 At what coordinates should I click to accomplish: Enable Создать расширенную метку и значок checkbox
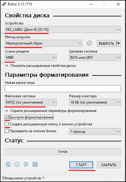[7, 124]
